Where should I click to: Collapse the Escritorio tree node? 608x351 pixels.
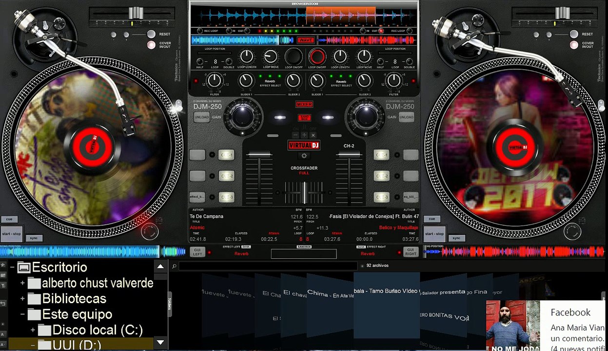[x=12, y=267]
